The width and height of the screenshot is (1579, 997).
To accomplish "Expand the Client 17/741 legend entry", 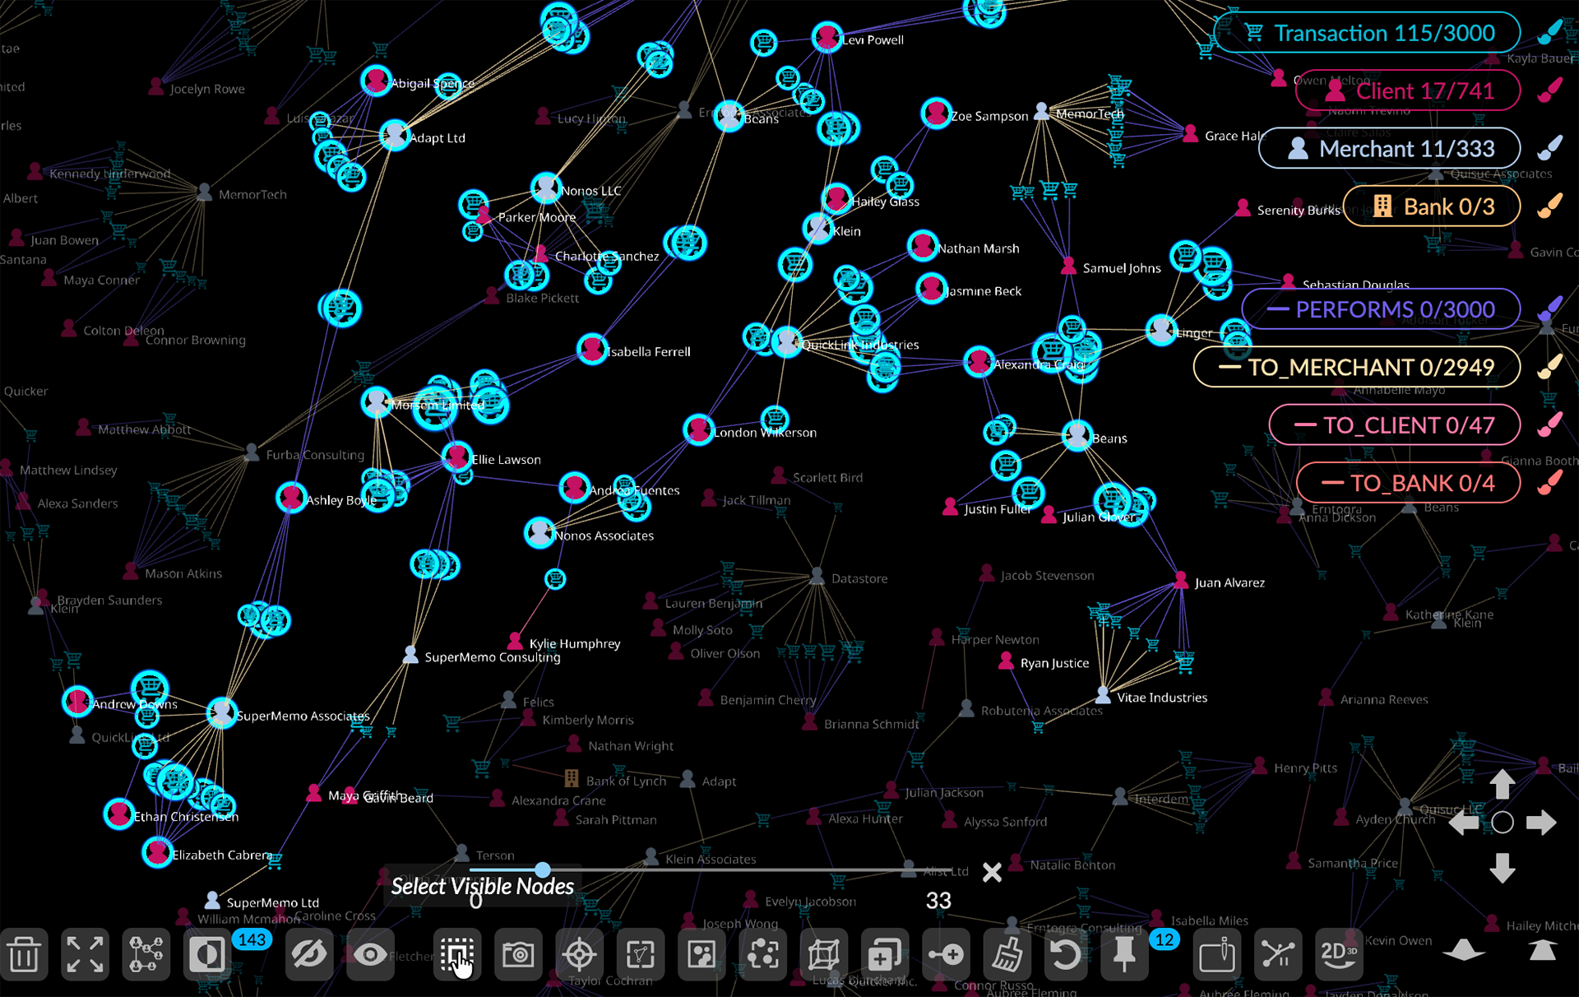I will (1407, 91).
